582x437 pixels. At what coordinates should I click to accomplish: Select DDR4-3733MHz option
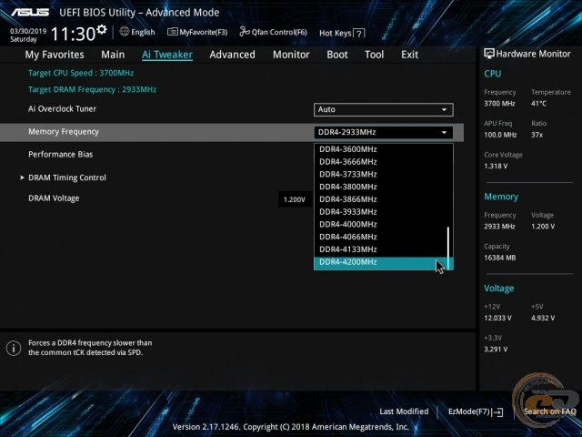point(384,174)
